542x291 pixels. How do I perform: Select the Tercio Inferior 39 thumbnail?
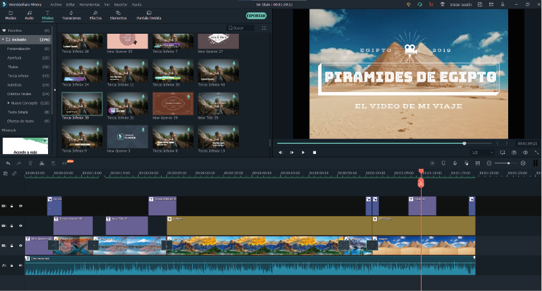[x=82, y=103]
